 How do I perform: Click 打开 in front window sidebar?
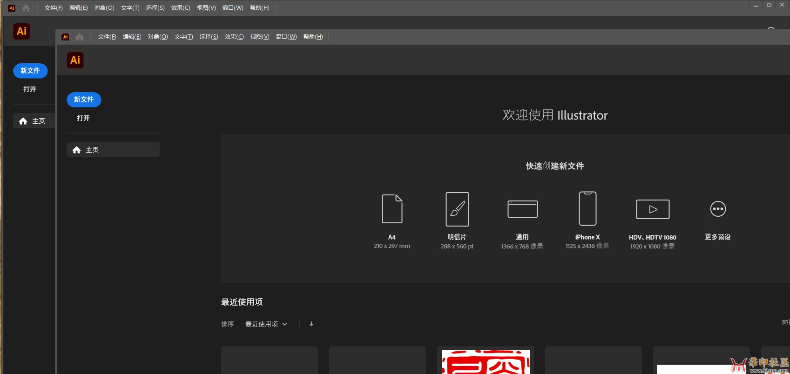(83, 118)
